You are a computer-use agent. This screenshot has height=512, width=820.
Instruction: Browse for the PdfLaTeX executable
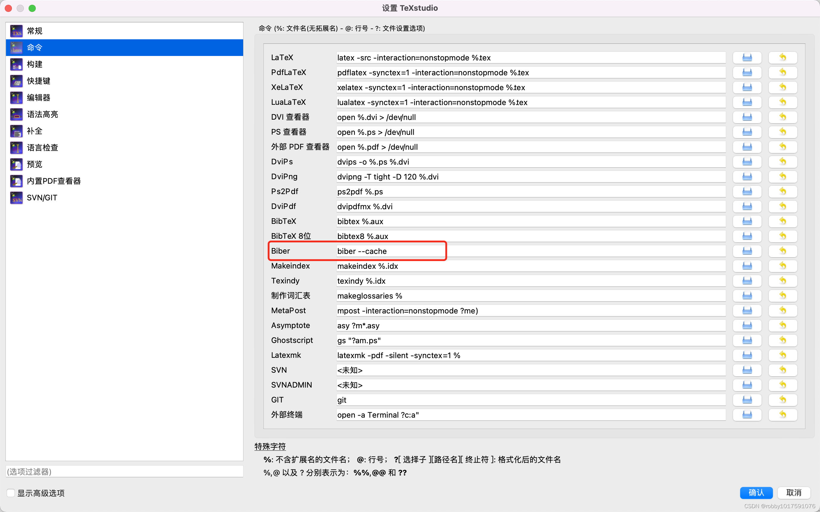[x=747, y=72]
